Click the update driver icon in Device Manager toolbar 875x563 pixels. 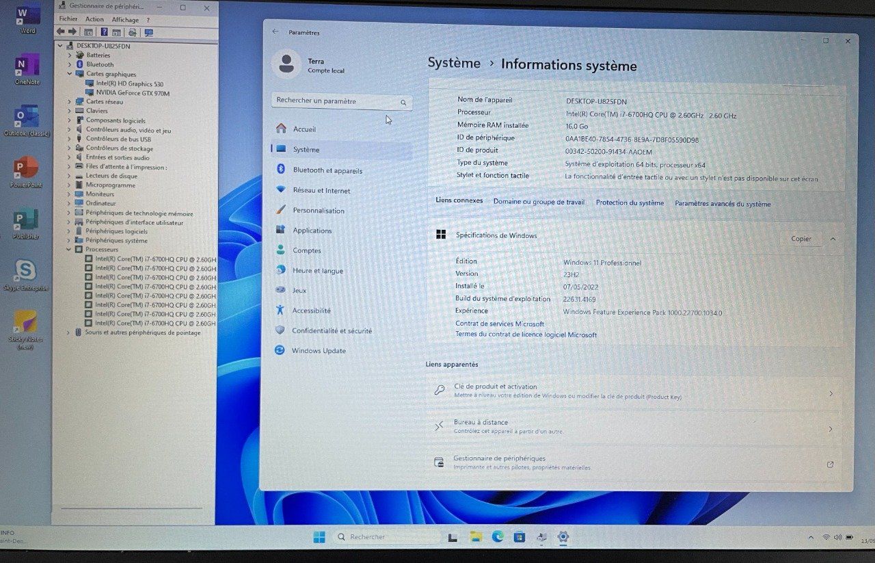tap(131, 32)
